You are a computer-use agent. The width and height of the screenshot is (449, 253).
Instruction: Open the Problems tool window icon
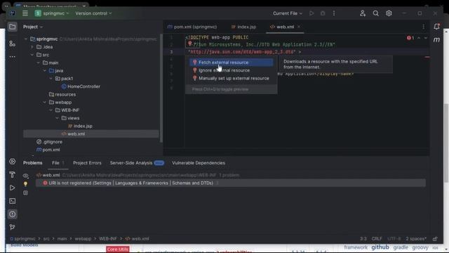13,214
